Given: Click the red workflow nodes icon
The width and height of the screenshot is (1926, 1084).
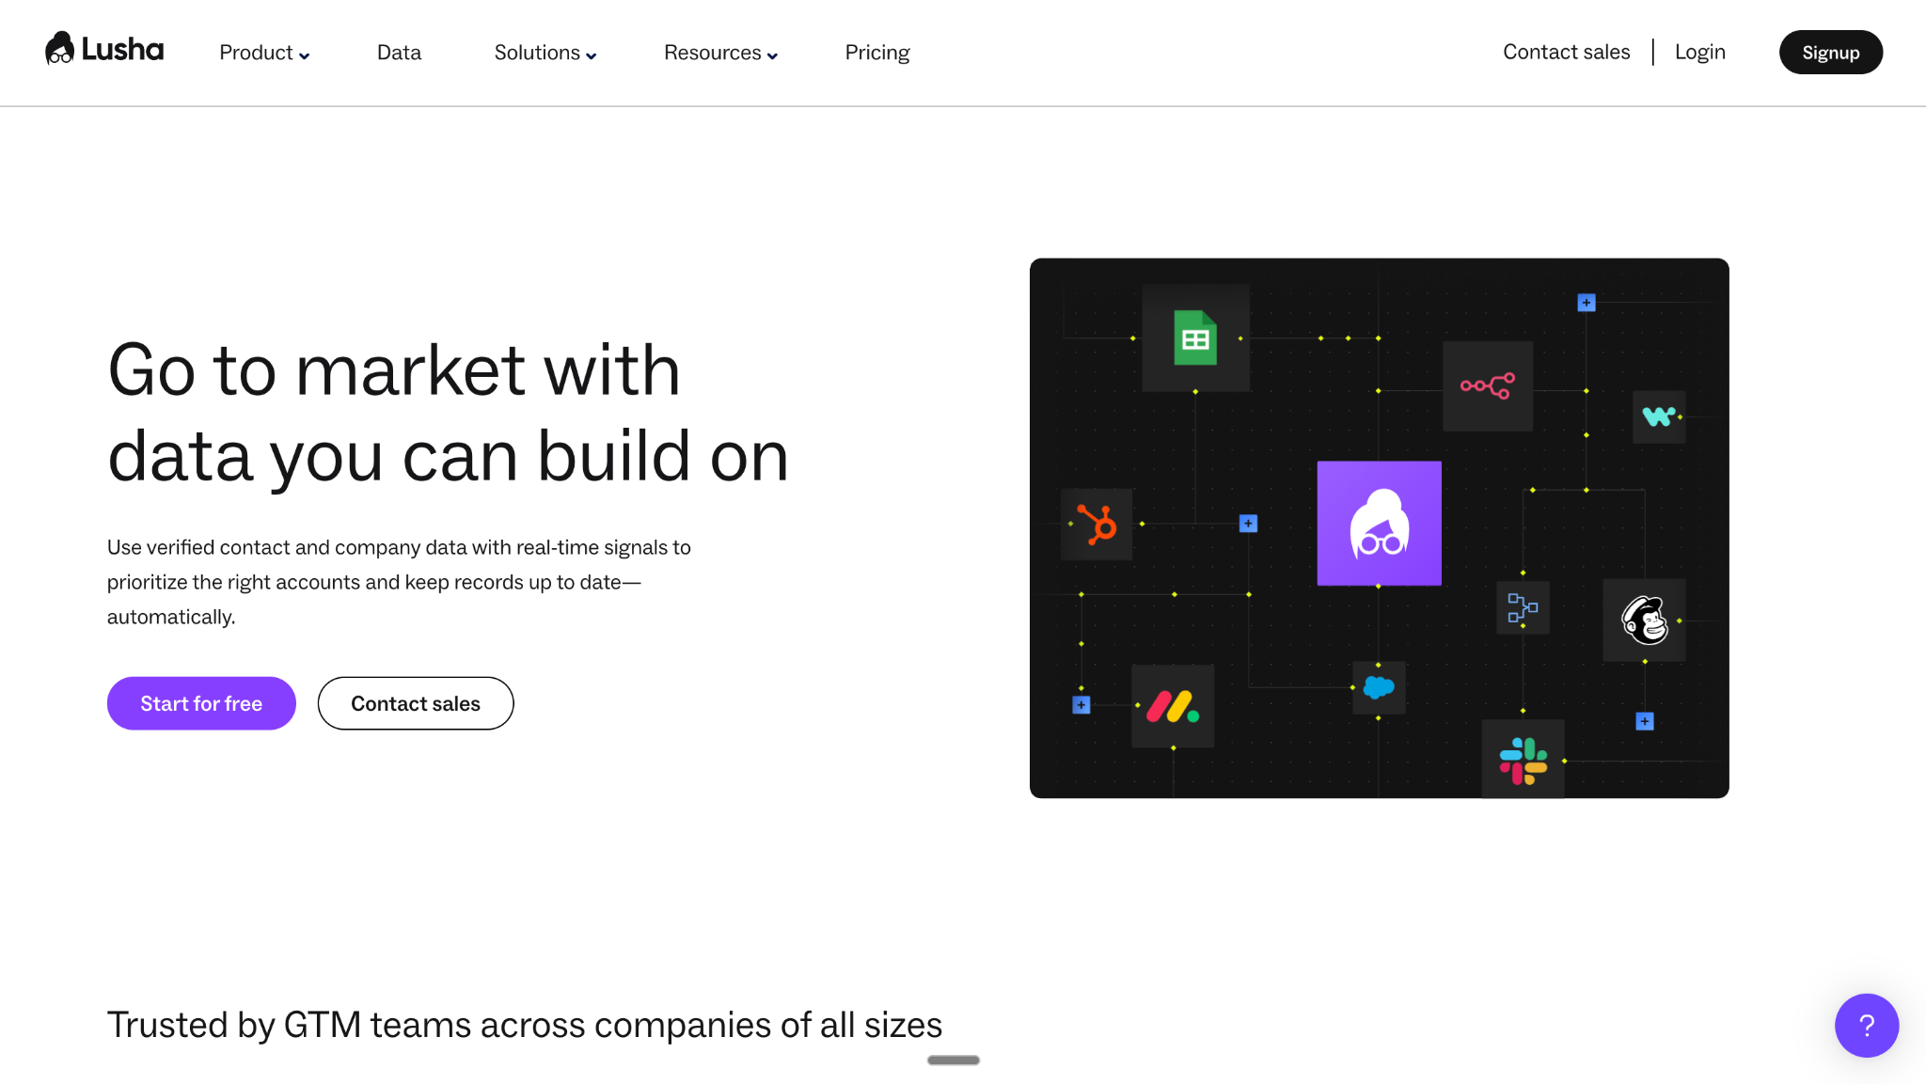Looking at the screenshot, I should [1487, 385].
